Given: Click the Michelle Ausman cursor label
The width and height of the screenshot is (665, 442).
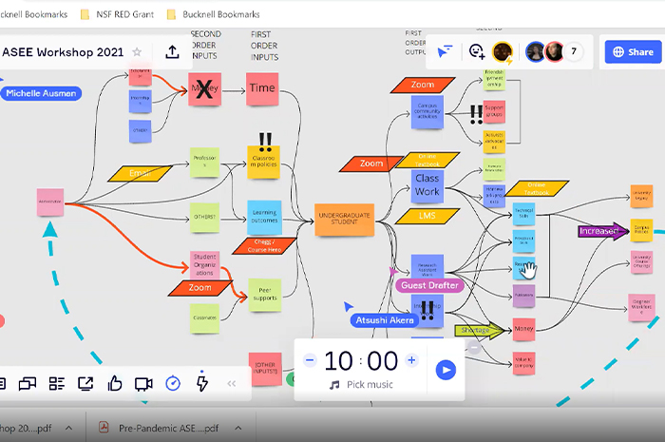Looking at the screenshot, I should pos(41,93).
